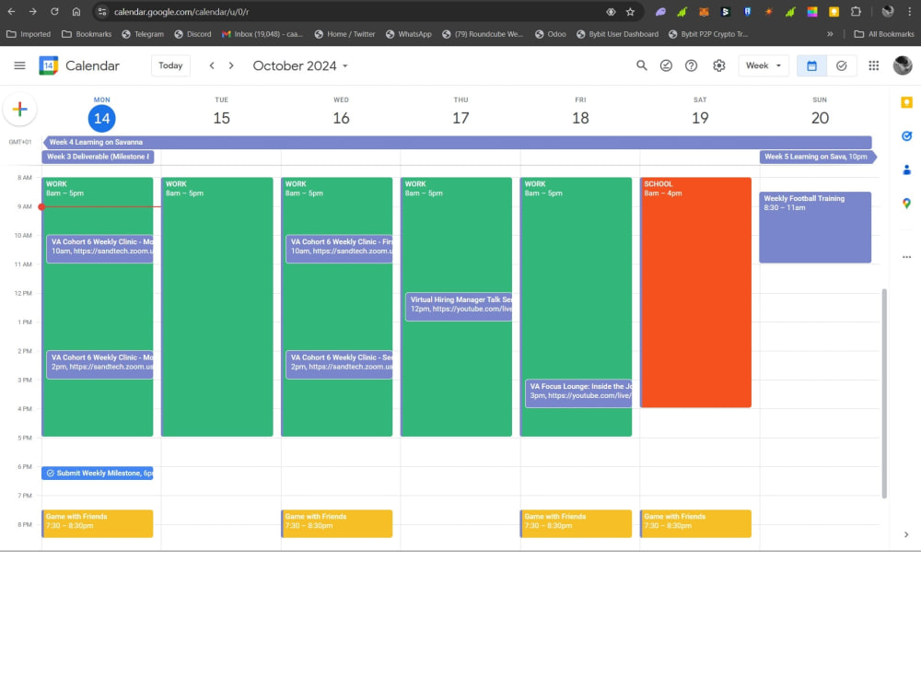Screen dimensions: 921x691
Task: Open All Bookmarks folder
Action: point(884,34)
